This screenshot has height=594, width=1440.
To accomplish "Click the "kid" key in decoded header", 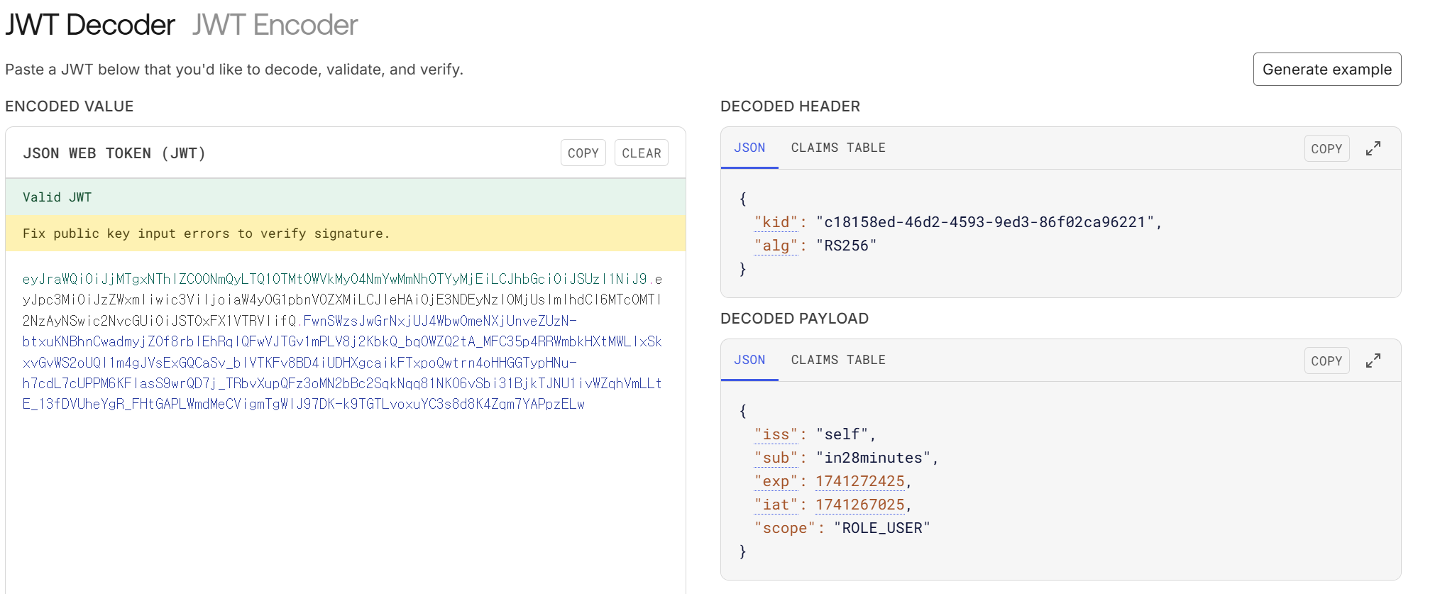I will (x=776, y=222).
